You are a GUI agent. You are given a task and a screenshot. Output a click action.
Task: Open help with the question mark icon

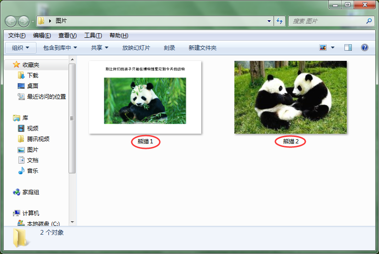365,47
